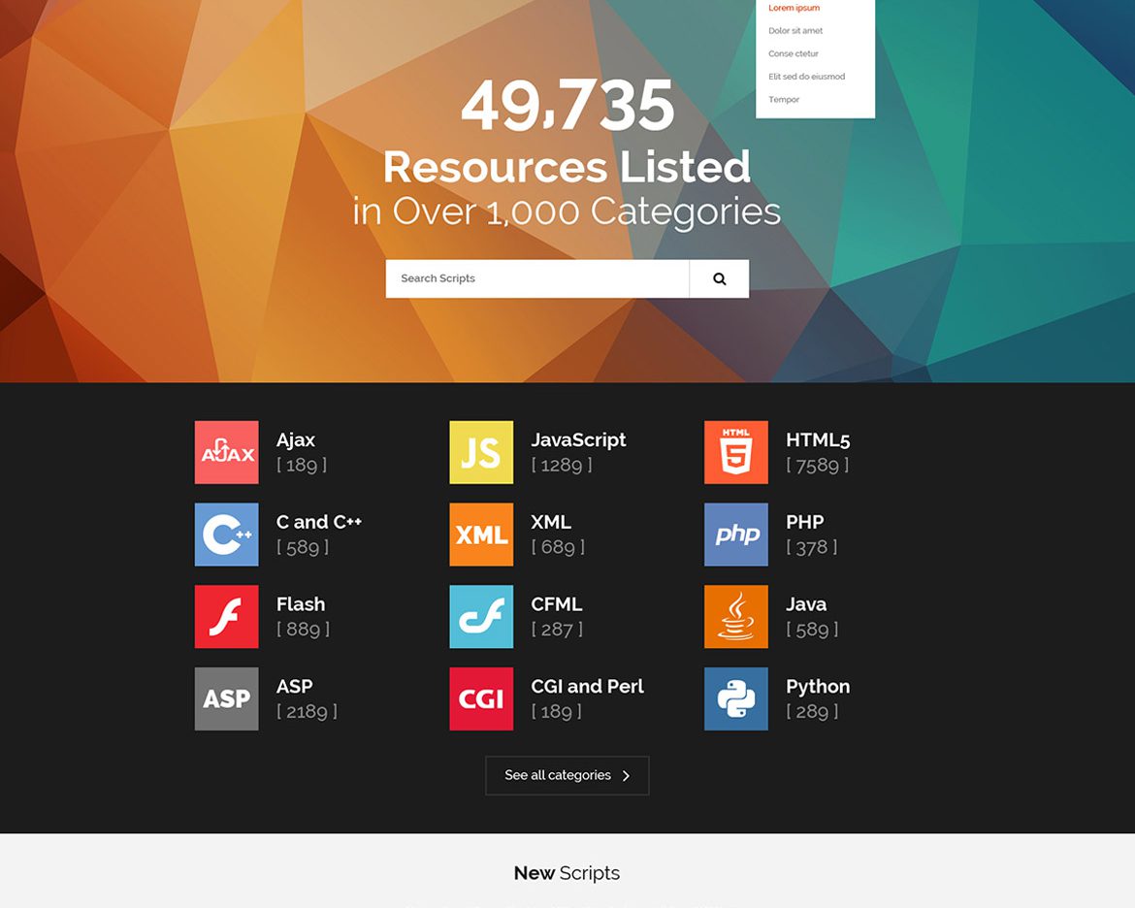Screen dimensions: 1135x908
Task: Open the Flash category title
Action: (x=301, y=604)
